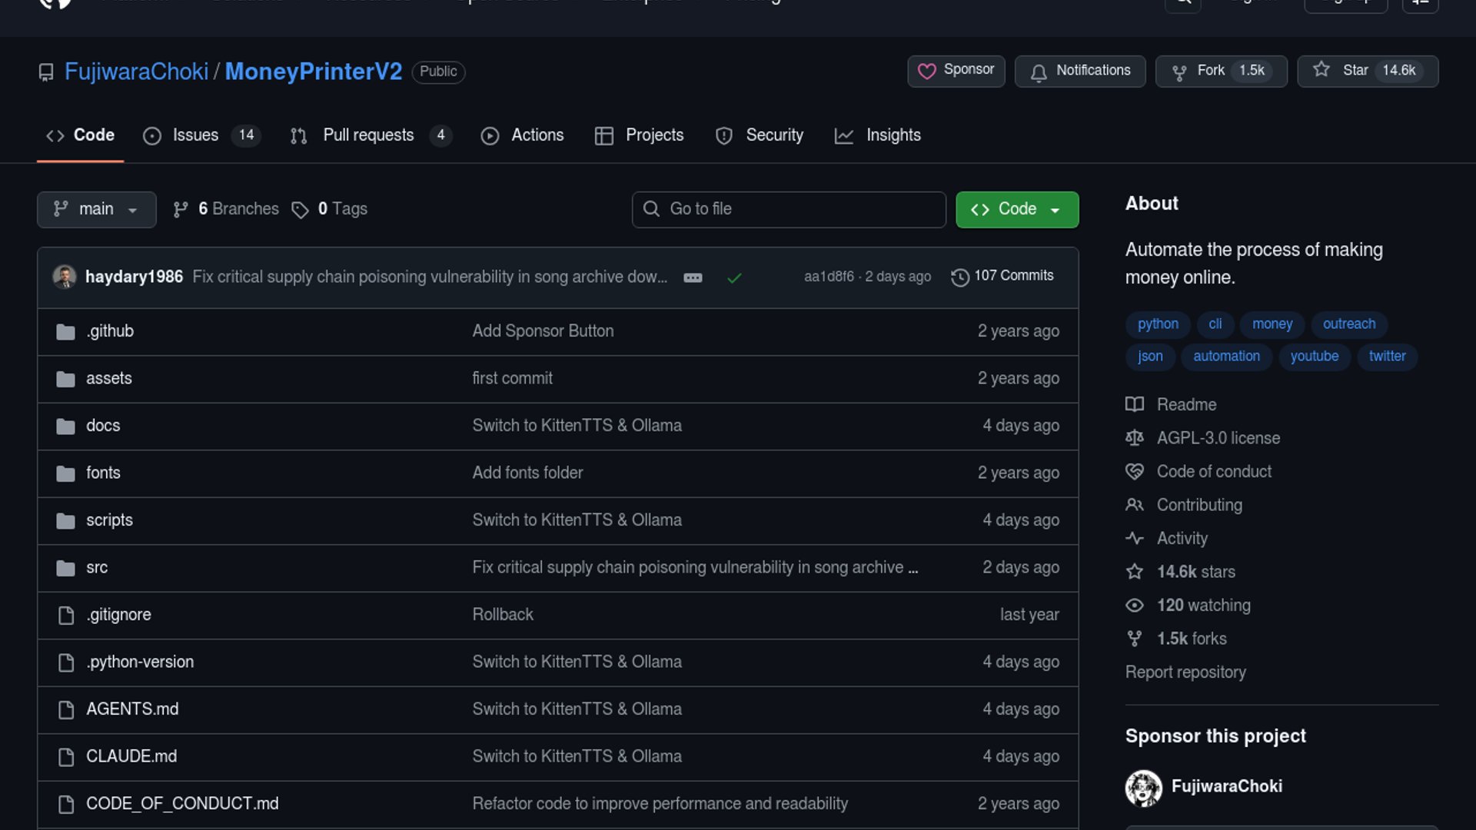This screenshot has height=830, width=1476.
Task: Switch to the Issues tab
Action: coord(195,135)
